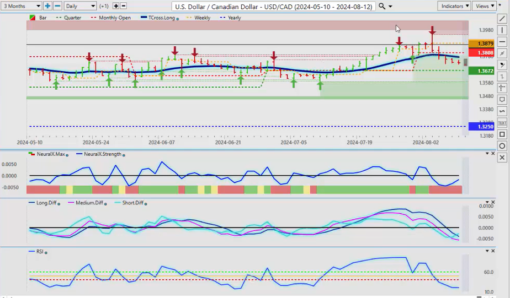
Task: Click the blue minus zoom-out button
Action: click(x=57, y=6)
